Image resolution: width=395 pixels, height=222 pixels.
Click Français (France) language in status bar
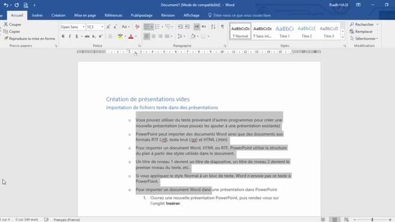click(67, 220)
